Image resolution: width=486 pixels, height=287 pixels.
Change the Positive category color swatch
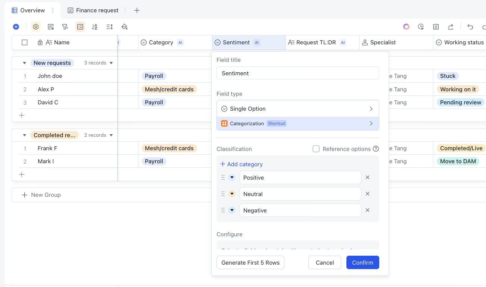232,177
